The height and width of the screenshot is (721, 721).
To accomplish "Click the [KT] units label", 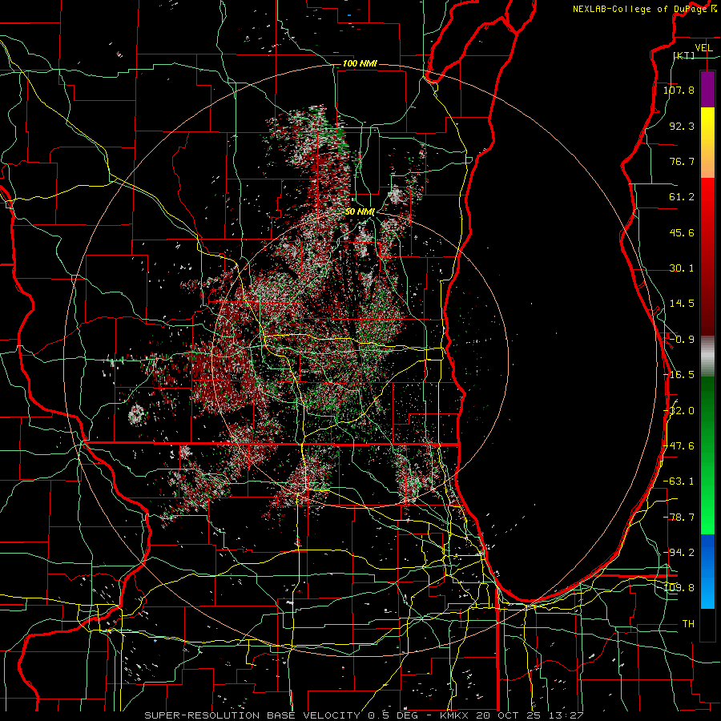I will pyautogui.click(x=684, y=55).
